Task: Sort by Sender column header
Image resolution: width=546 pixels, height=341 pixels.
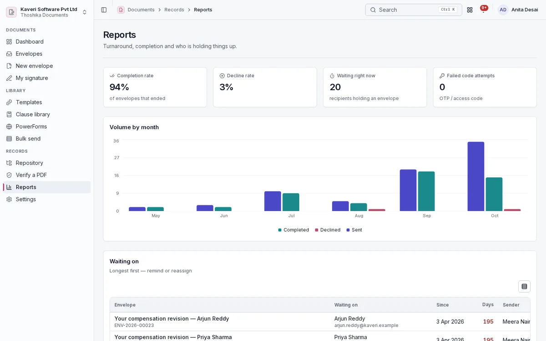Action: [x=511, y=305]
